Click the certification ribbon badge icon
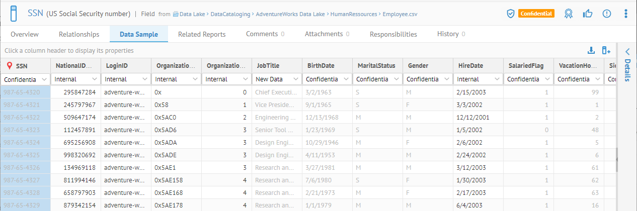Screen dimensions: 637x211 pos(568,14)
